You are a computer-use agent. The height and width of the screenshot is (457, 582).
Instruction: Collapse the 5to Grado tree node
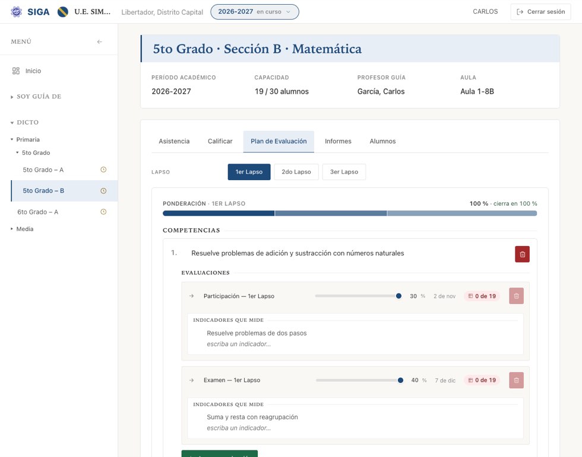tap(33, 152)
